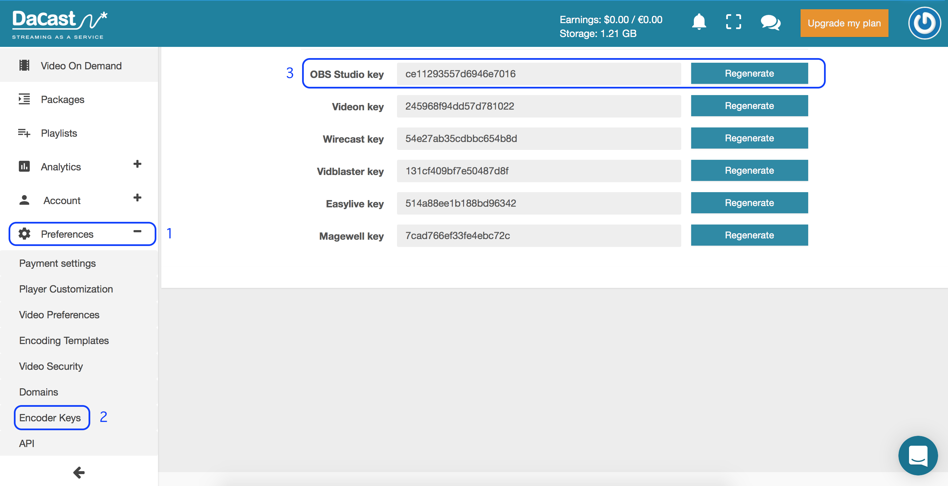The height and width of the screenshot is (486, 948).
Task: Select the Easylive key field
Action: pyautogui.click(x=539, y=203)
